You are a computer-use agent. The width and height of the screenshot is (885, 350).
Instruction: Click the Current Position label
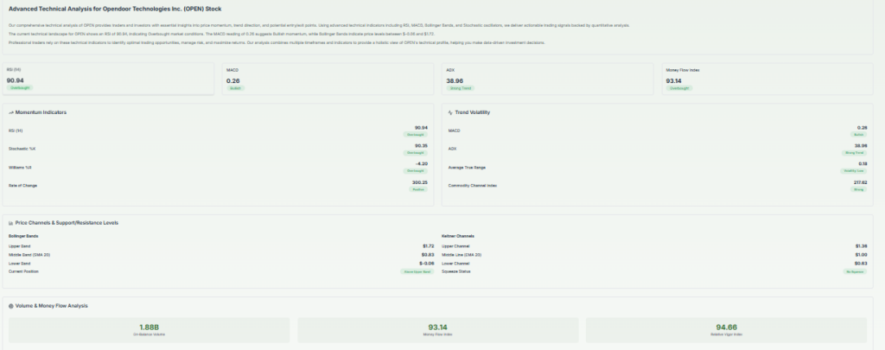23,271
